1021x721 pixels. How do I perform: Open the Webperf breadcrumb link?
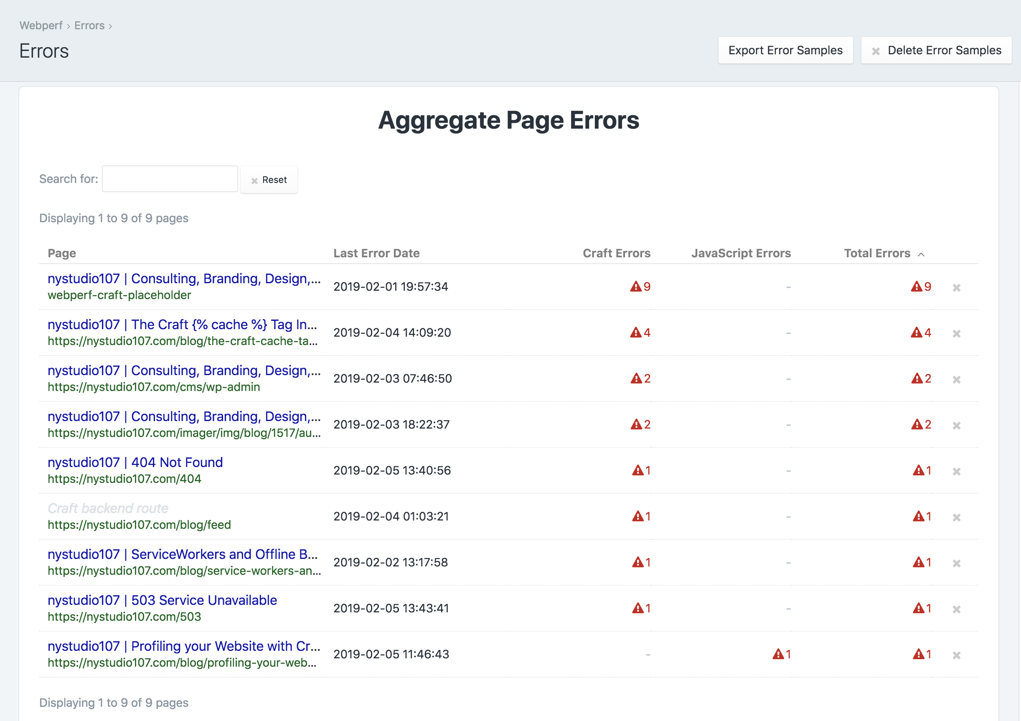click(41, 25)
